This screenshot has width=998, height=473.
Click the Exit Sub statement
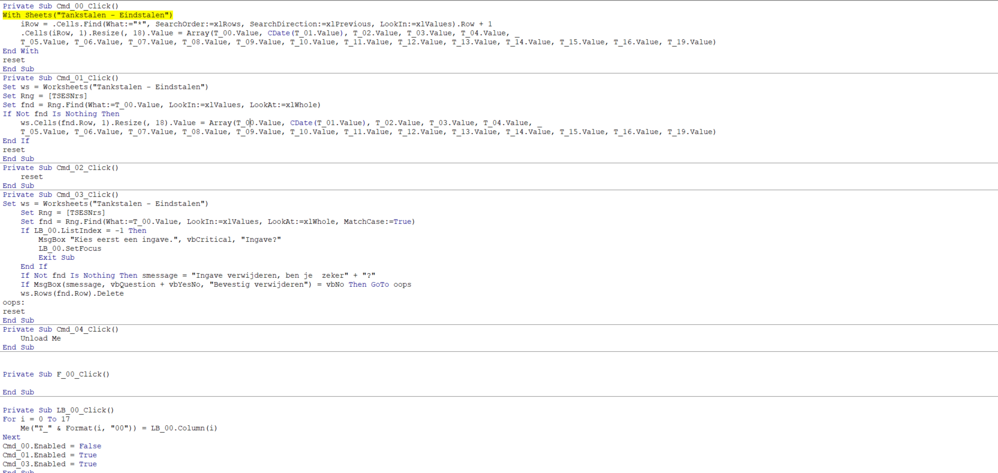[x=57, y=258]
